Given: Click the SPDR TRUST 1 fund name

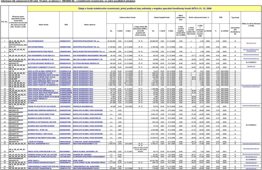Looking at the screenshot, I should click(34, 161).
